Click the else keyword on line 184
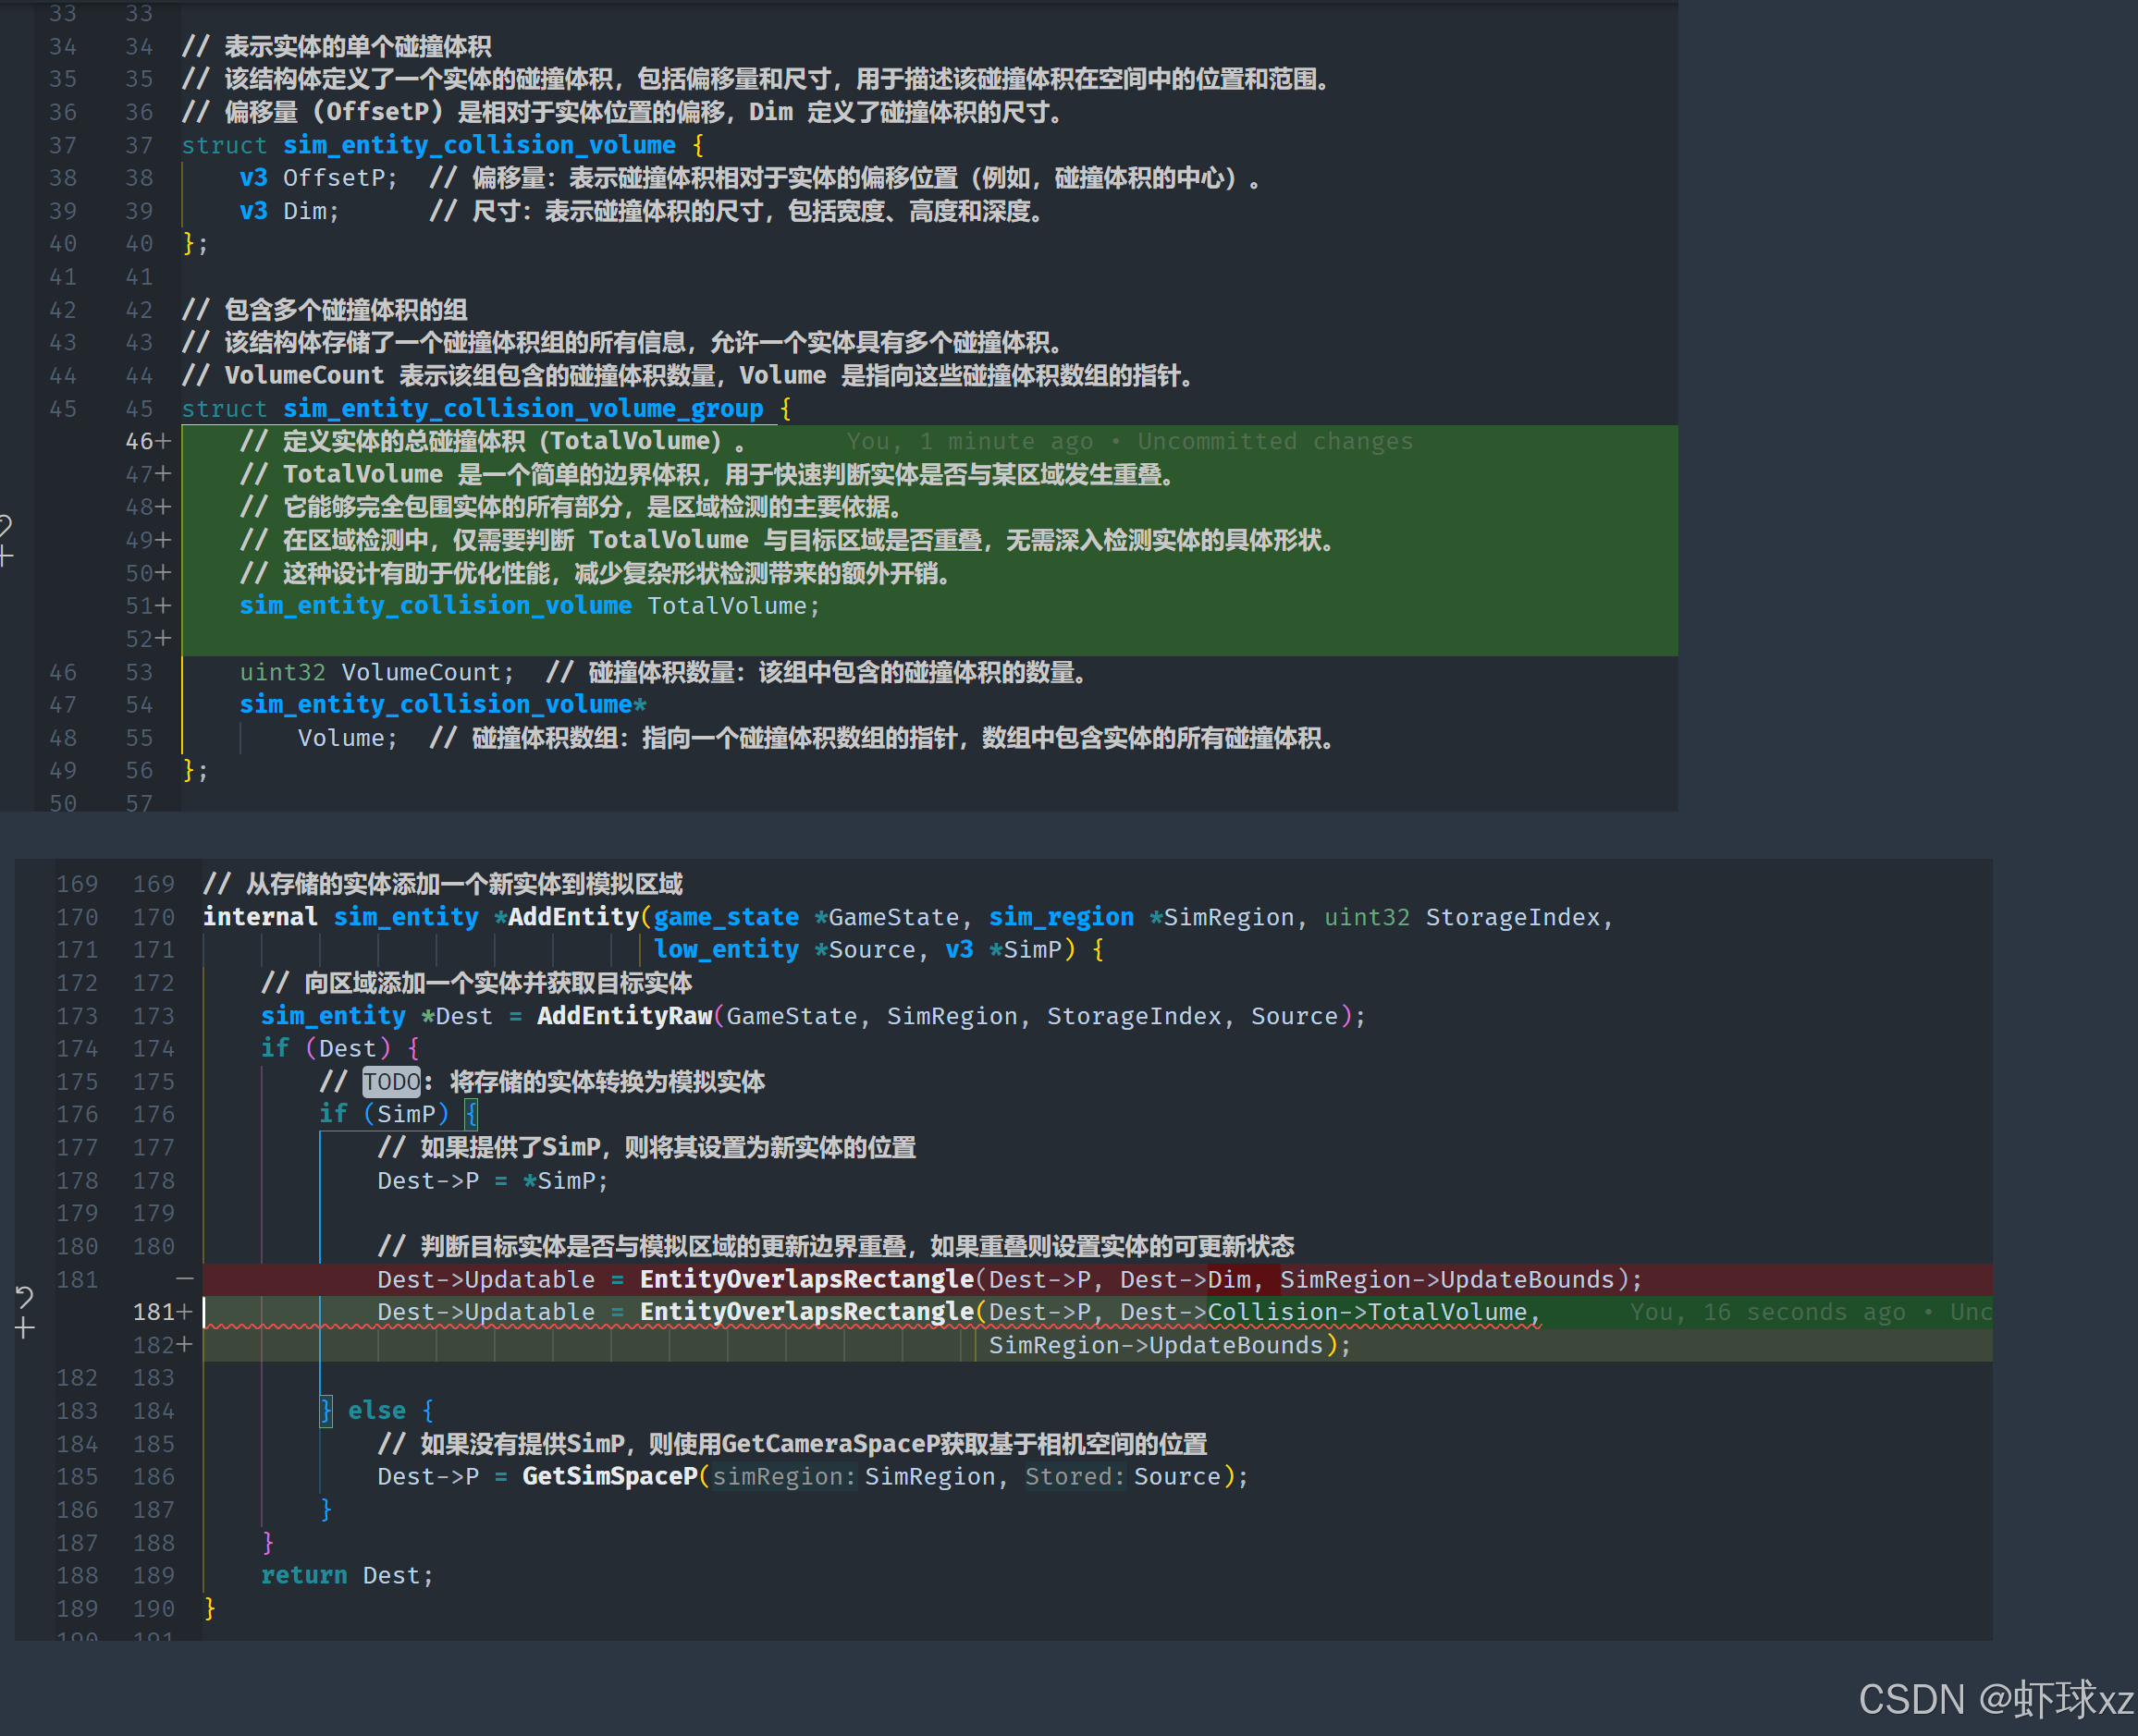This screenshot has width=2138, height=1736. pyautogui.click(x=377, y=1411)
